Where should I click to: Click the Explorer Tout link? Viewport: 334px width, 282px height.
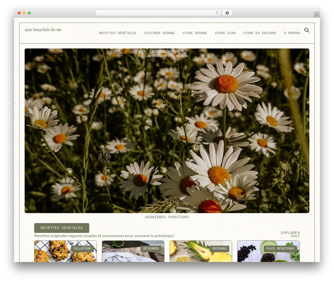coord(290,234)
